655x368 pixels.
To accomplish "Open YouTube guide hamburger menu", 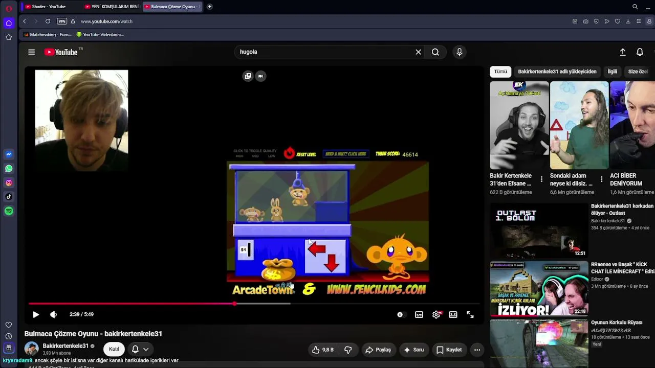I will (x=31, y=52).
